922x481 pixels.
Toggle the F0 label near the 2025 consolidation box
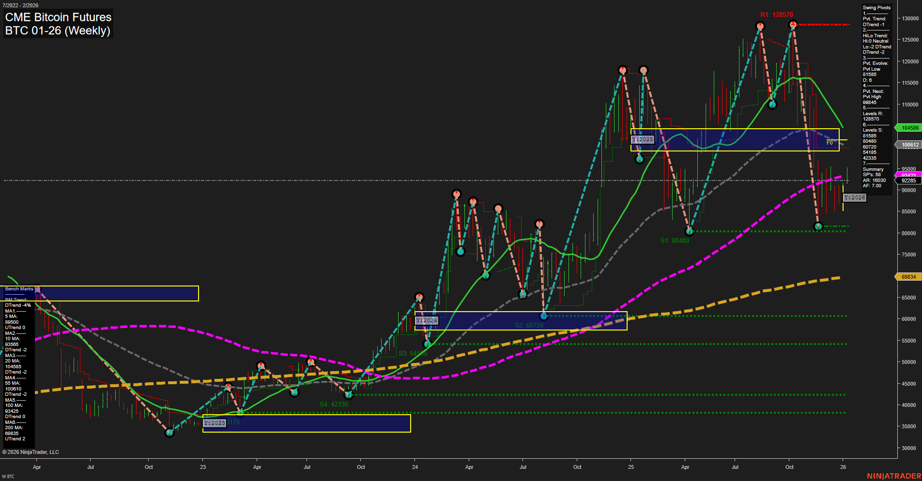(x=830, y=142)
